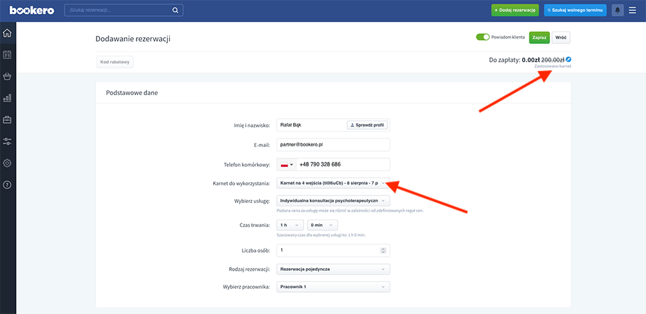Open the calendar icon in sidebar

(7, 55)
